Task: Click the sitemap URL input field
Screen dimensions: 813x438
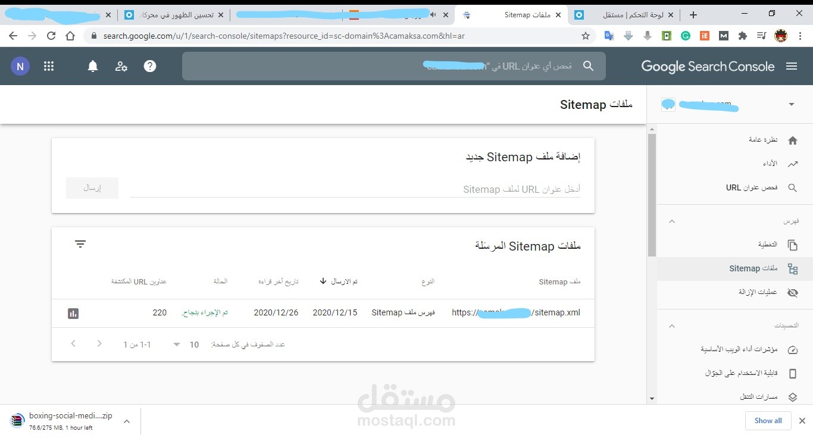Action: point(355,189)
